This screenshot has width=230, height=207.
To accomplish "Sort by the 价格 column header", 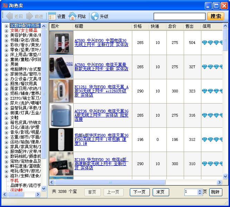I will point(137,26).
